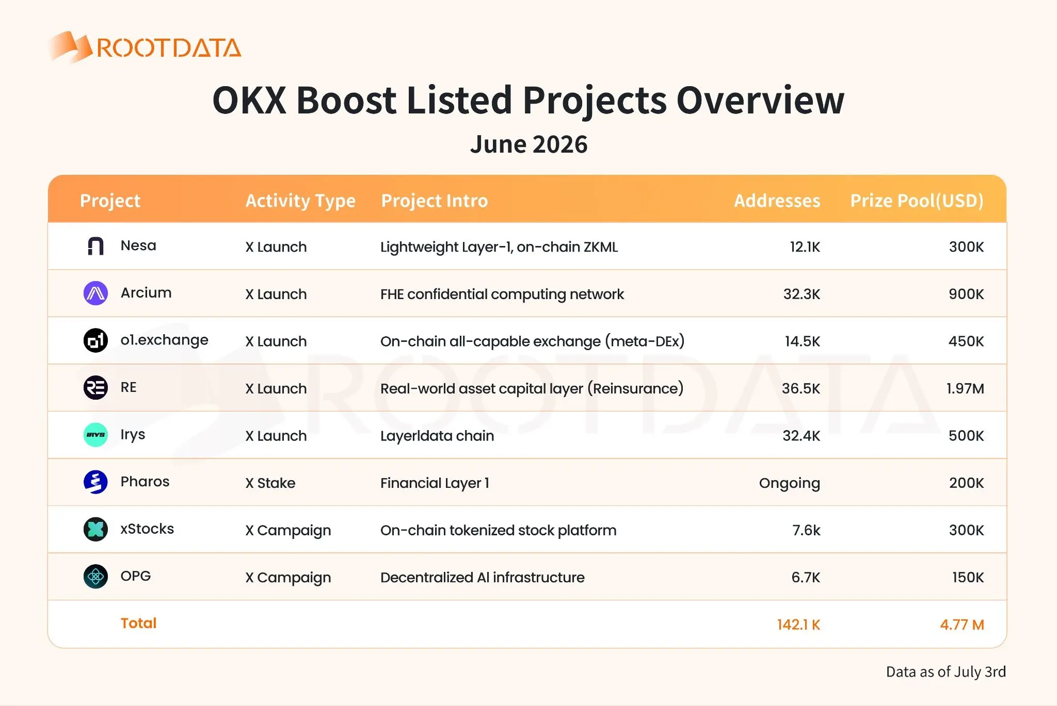Viewport: 1057px width, 706px height.
Task: Click the Arcium purple logo icon
Action: [95, 293]
